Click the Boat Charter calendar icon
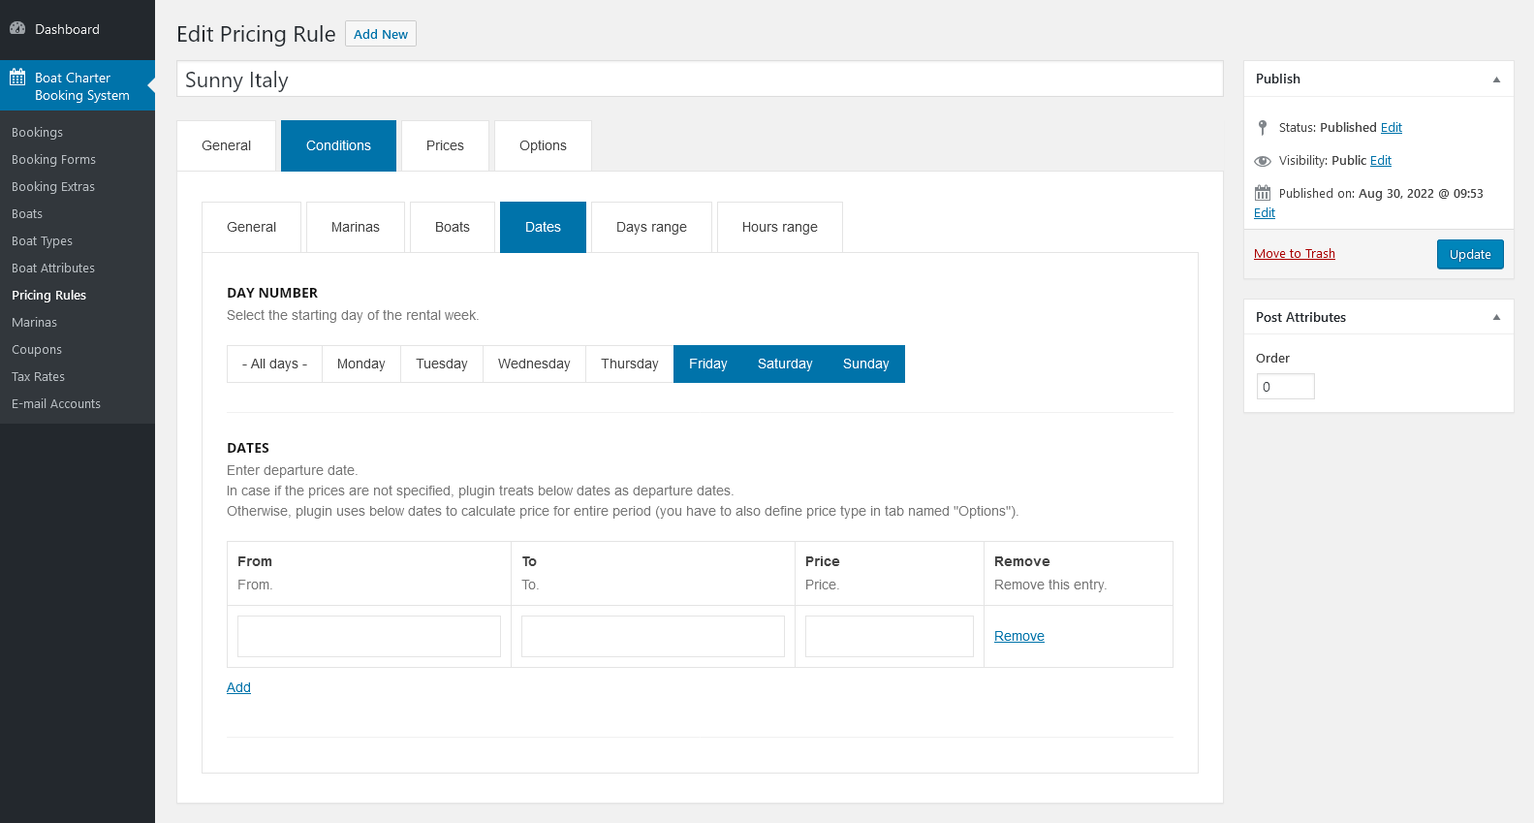1534x823 pixels. pyautogui.click(x=17, y=78)
